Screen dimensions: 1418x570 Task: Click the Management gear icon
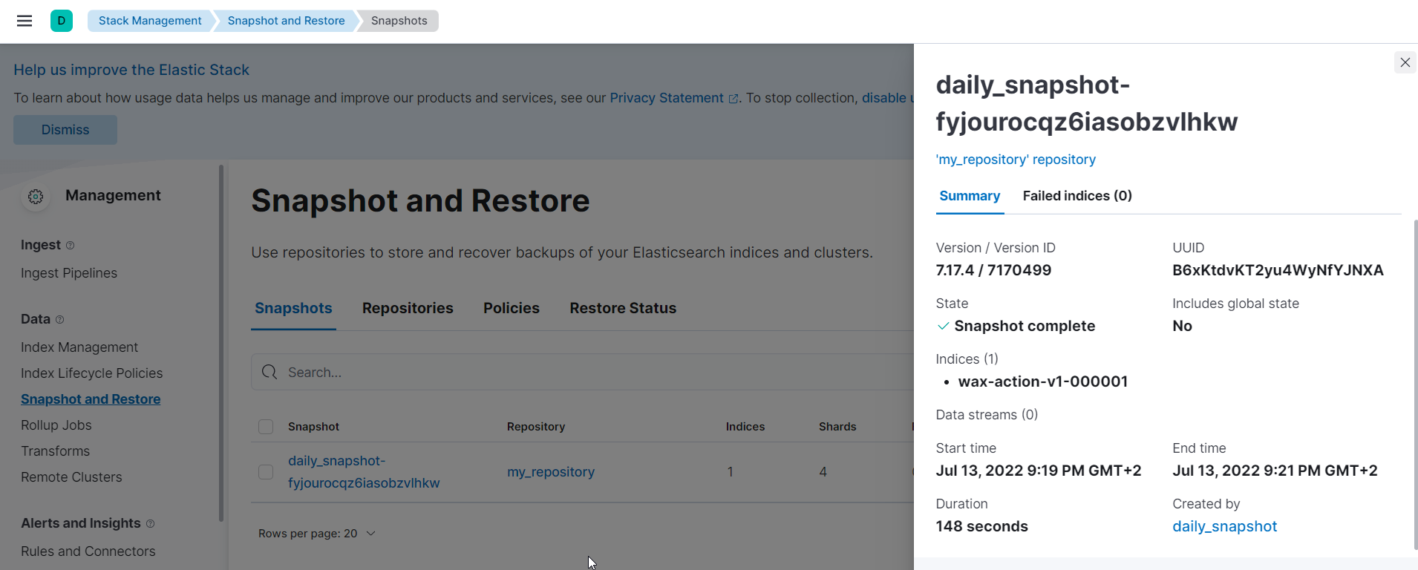coord(36,197)
